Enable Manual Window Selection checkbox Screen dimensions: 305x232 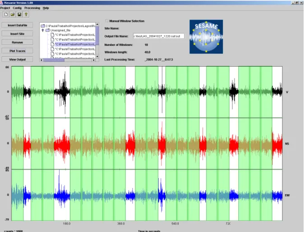[x=107, y=21]
